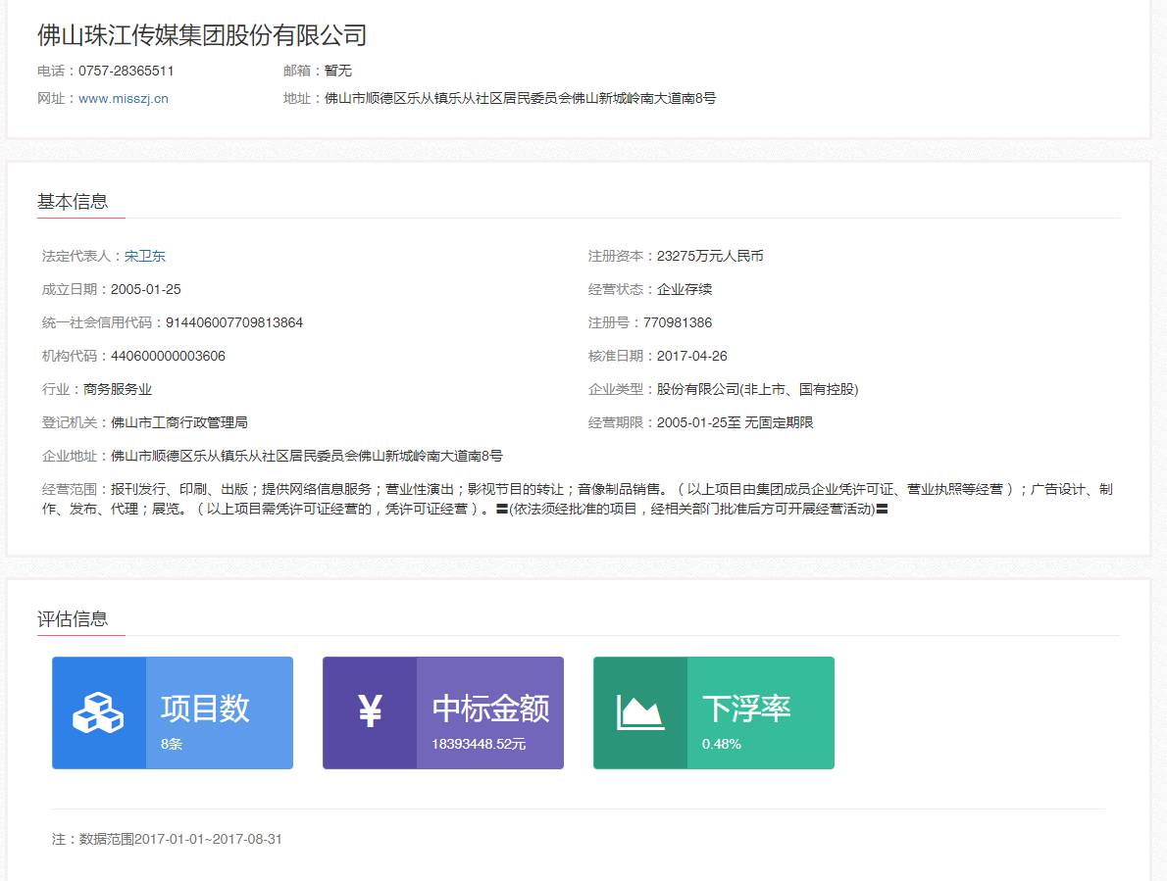Click the 经营范围 business scope paragraph
The height and width of the screenshot is (881, 1167).
click(577, 499)
